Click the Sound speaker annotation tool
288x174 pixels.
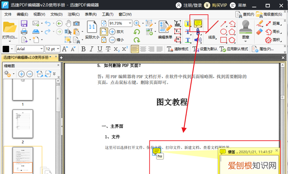point(198,40)
